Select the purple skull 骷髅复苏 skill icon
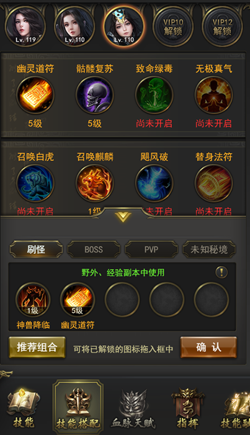Screen dimensions: 250x435 [x=95, y=95]
